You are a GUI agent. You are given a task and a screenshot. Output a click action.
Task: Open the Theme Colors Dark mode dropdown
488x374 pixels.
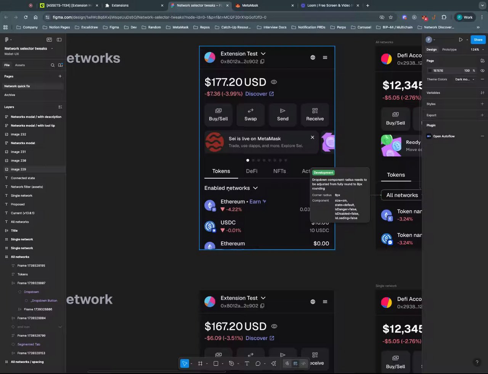click(x=465, y=79)
